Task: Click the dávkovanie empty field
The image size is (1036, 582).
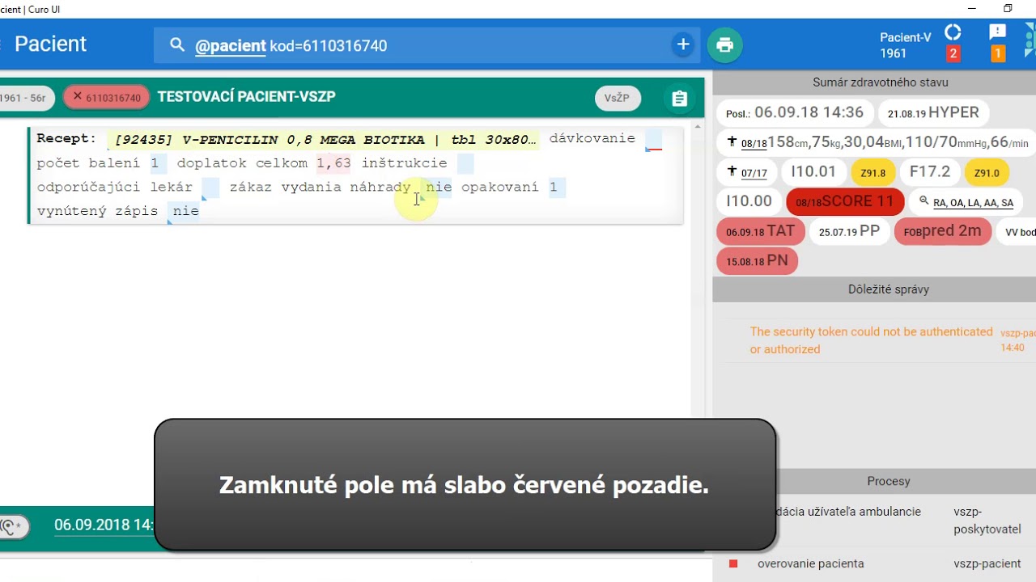Action: pyautogui.click(x=653, y=139)
